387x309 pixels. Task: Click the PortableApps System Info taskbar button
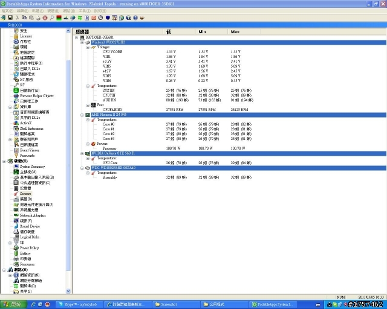coord(274,305)
